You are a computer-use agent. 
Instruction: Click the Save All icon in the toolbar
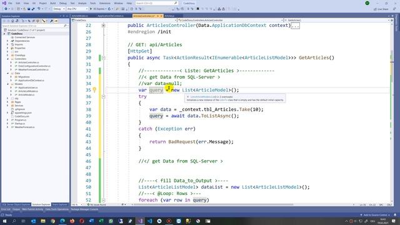33,9
